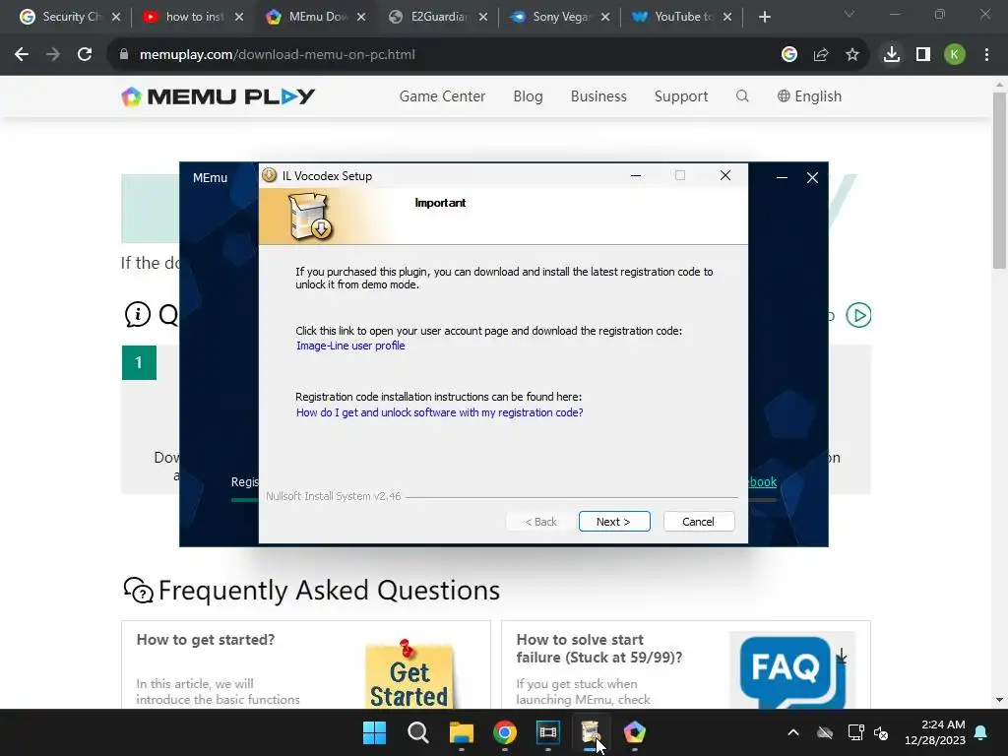
Task: Go back in Chrome
Action: pos(22,55)
